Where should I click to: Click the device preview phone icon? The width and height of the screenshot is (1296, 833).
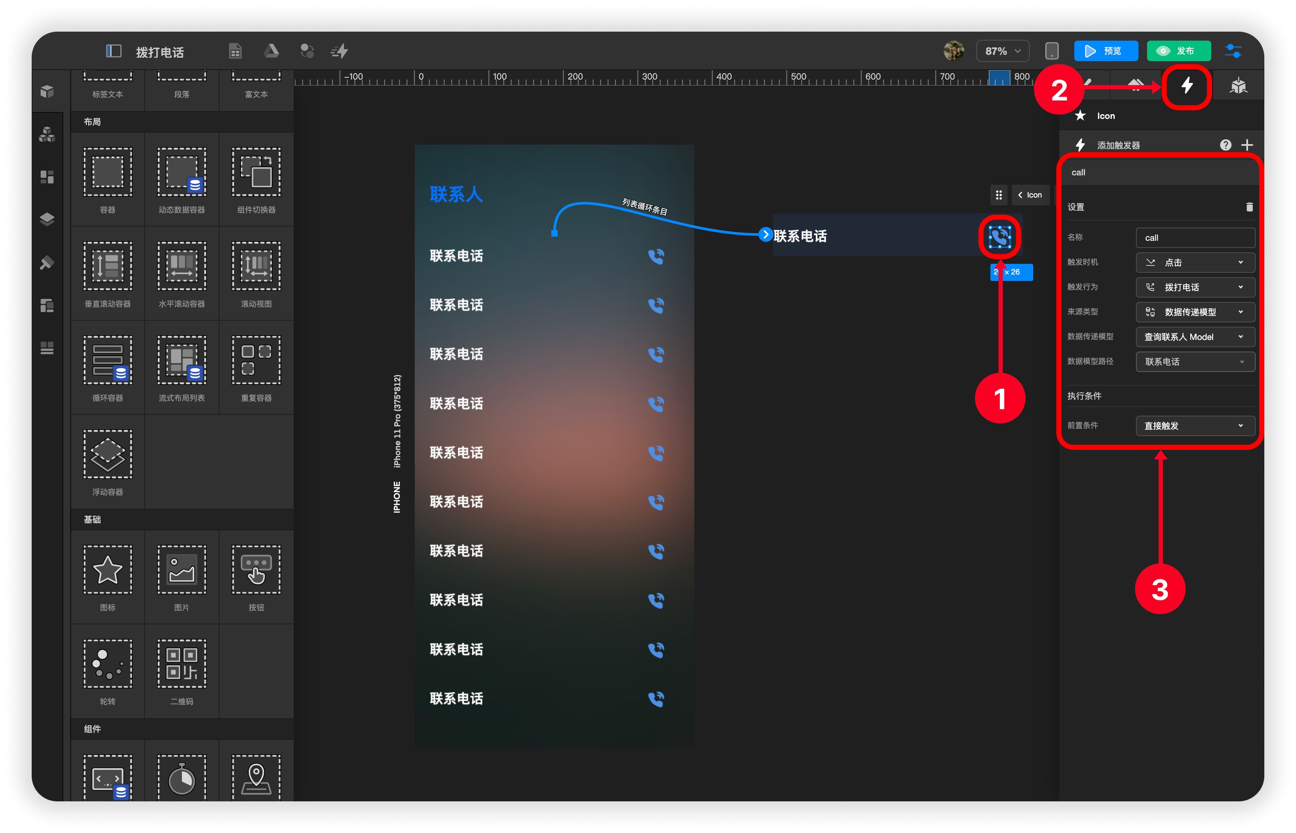click(x=1051, y=51)
